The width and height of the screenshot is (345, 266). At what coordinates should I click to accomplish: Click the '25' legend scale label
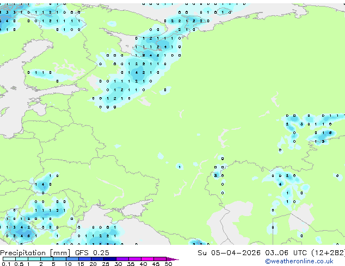pos(106,264)
